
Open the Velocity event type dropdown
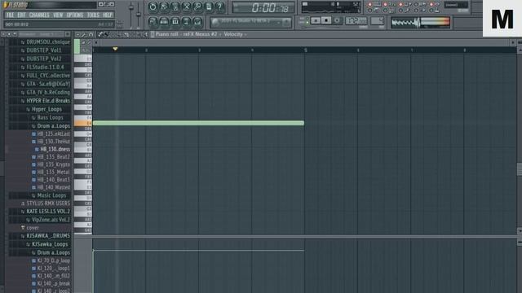(x=235, y=34)
